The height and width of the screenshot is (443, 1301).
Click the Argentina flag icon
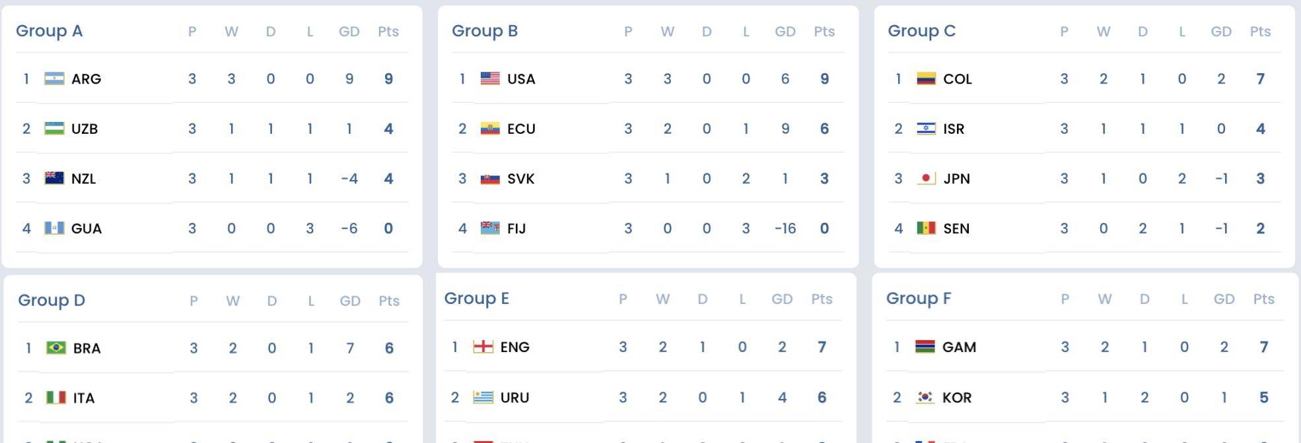[x=54, y=79]
